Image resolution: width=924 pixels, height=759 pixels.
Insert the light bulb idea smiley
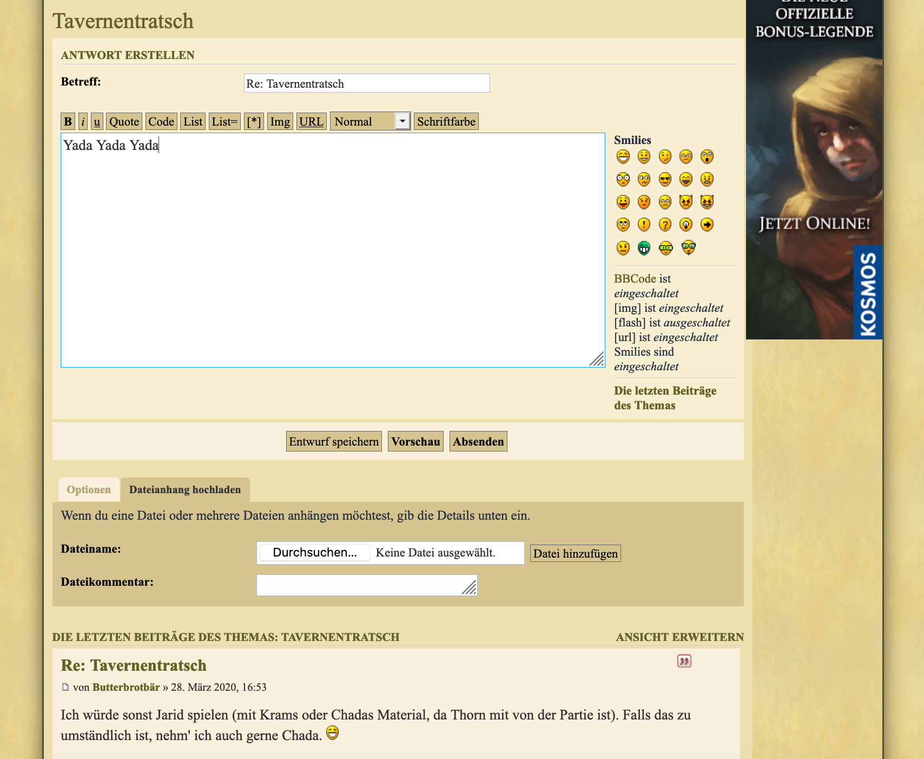pyautogui.click(x=686, y=225)
